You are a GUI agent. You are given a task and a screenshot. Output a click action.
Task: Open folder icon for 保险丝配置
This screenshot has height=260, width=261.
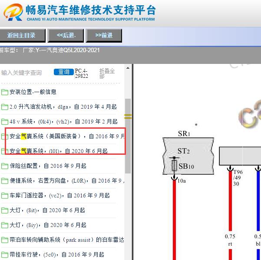coord(4,166)
